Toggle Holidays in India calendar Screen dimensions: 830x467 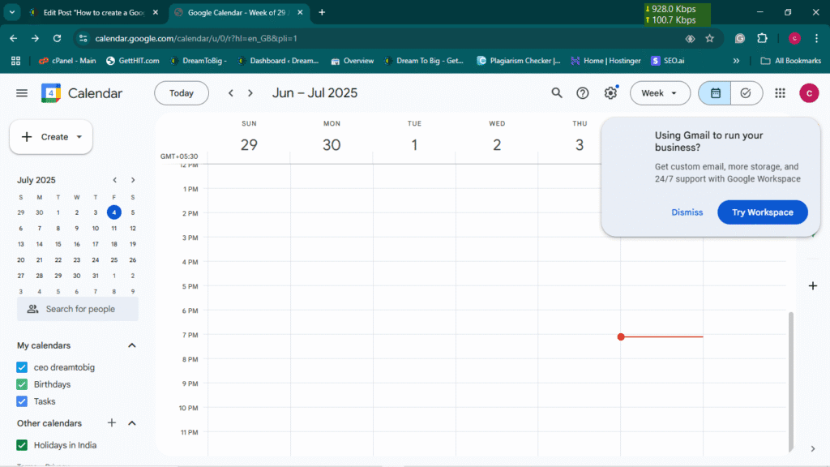23,445
